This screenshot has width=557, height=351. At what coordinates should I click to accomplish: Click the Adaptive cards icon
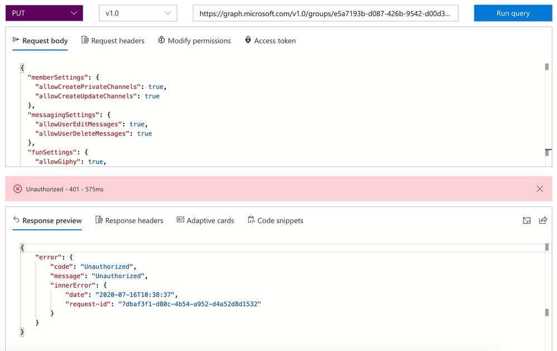[180, 220]
